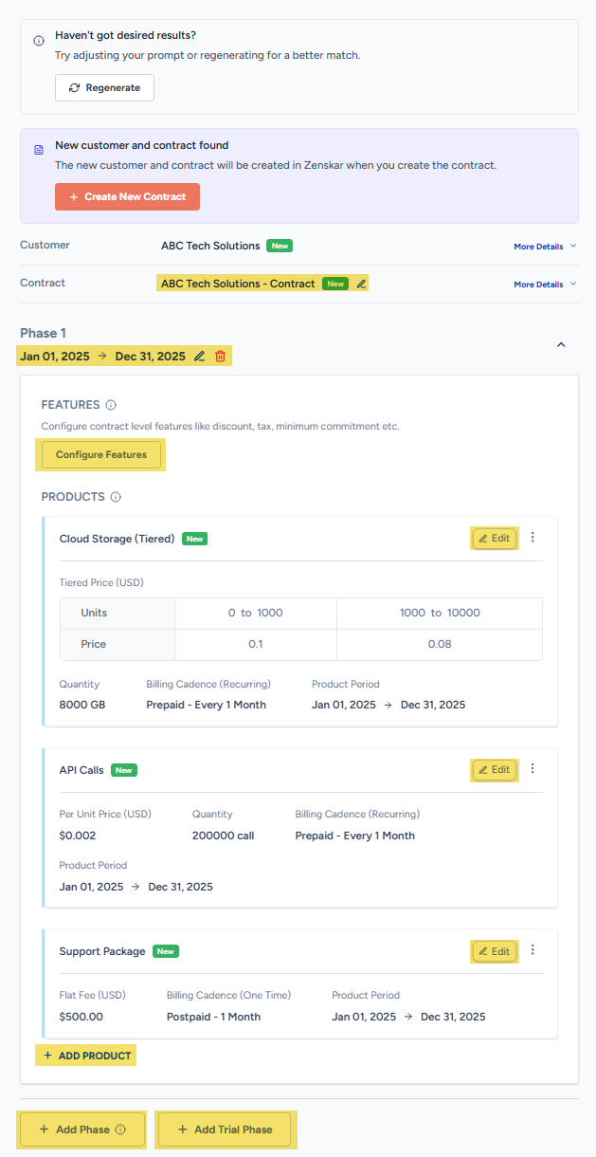Click '1000 to 10000' units tier cell
The image size is (596, 1157).
(x=440, y=613)
